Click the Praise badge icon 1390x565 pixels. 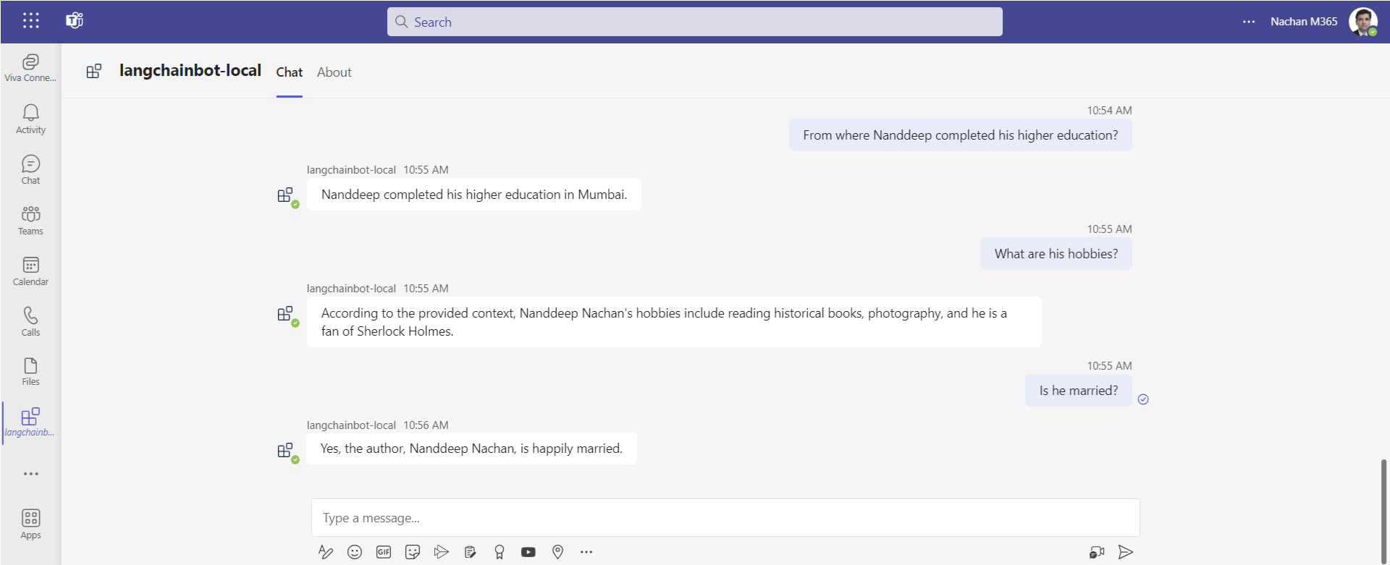[499, 552]
